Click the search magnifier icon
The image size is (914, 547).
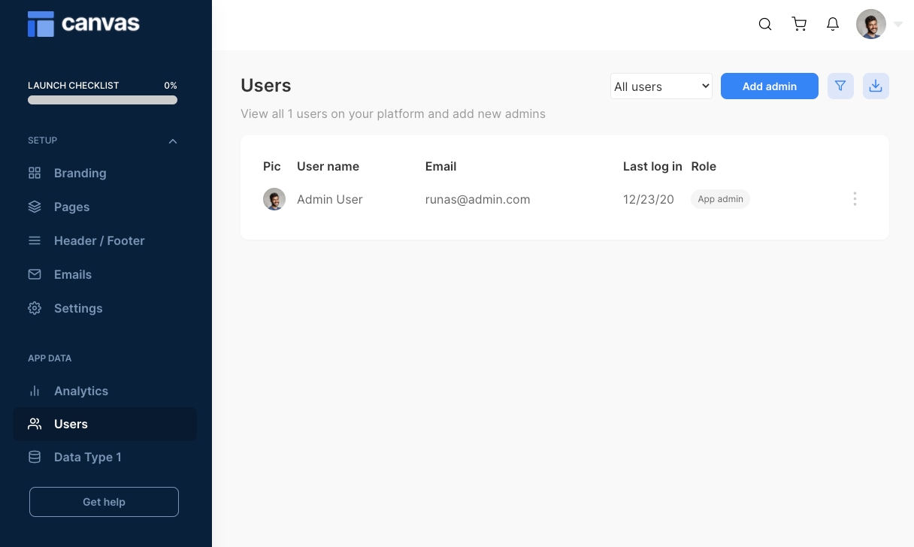[765, 24]
